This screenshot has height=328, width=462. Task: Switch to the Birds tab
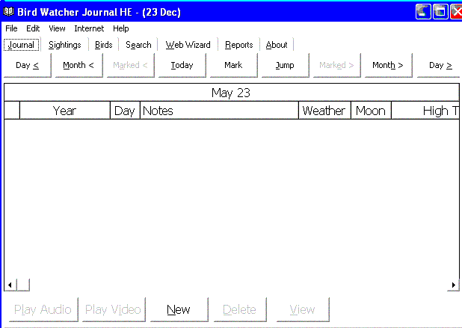103,45
